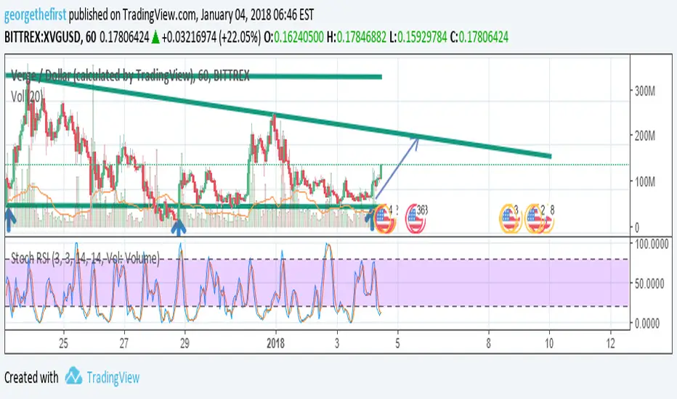This screenshot has width=677, height=399.
Task: Click the date label 12 on time axis
Action: point(610,343)
